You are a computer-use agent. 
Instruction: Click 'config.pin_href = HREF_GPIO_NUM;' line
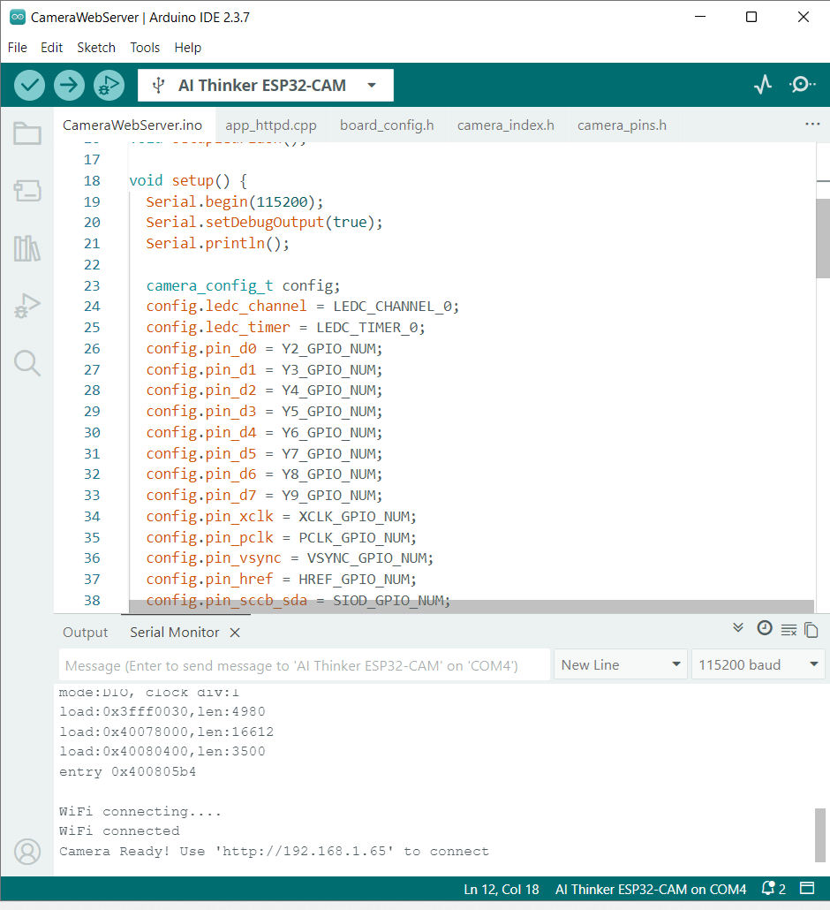pyautogui.click(x=281, y=579)
